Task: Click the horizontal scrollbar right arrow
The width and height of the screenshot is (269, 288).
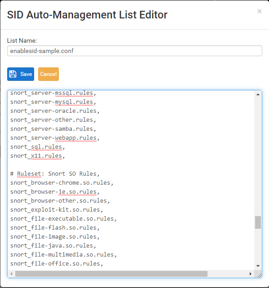Action: point(251,274)
